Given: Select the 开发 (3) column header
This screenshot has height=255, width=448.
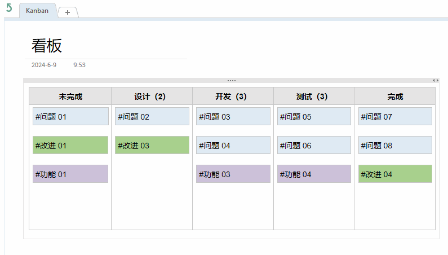Looking at the screenshot, I should tap(233, 96).
